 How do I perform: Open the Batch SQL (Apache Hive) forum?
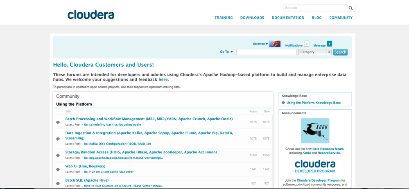tap(87, 180)
